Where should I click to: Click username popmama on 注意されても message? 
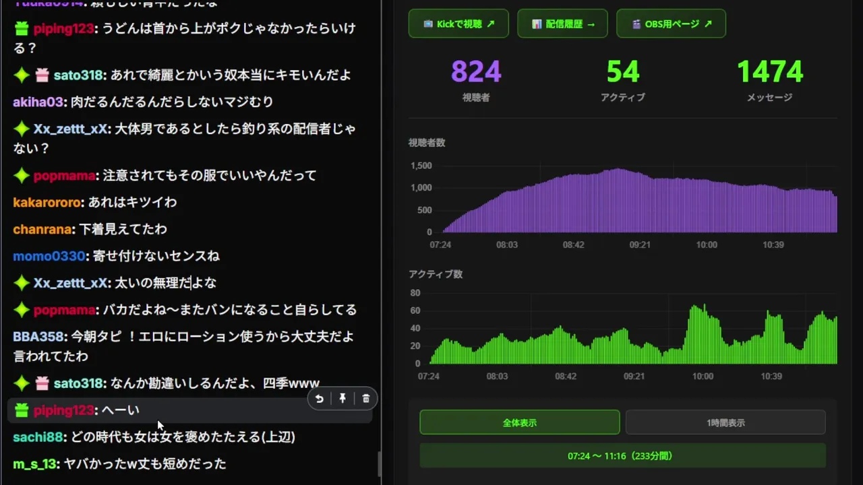coord(65,176)
